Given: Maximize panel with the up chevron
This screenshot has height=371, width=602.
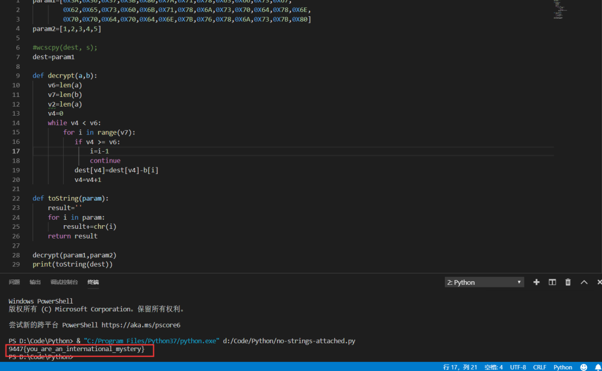Looking at the screenshot, I should click(584, 282).
